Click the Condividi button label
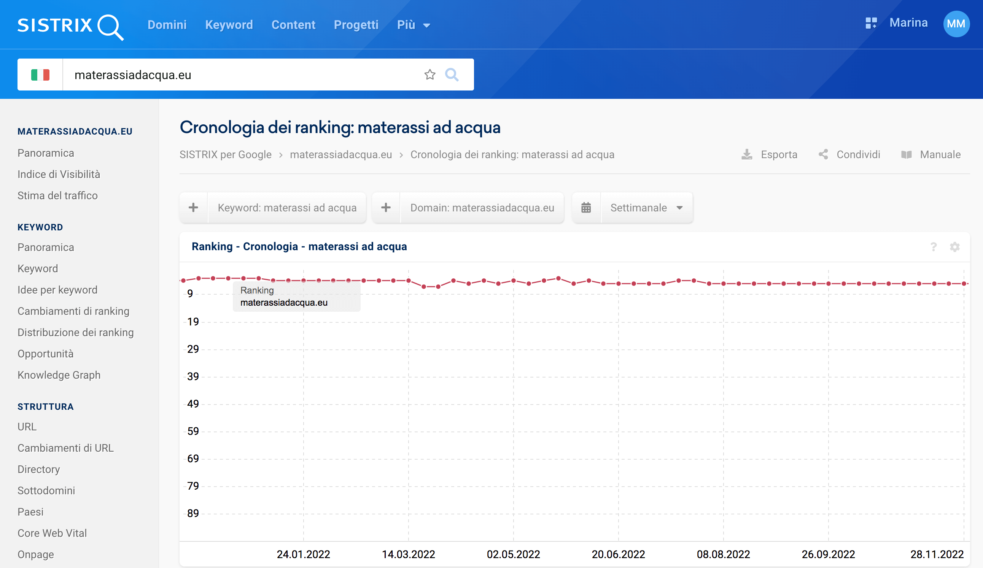 858,154
